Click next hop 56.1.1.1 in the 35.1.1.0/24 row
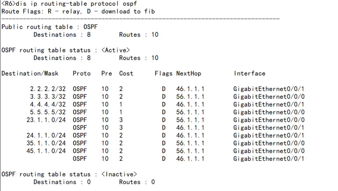This screenshot has width=338, height=191. point(190,143)
